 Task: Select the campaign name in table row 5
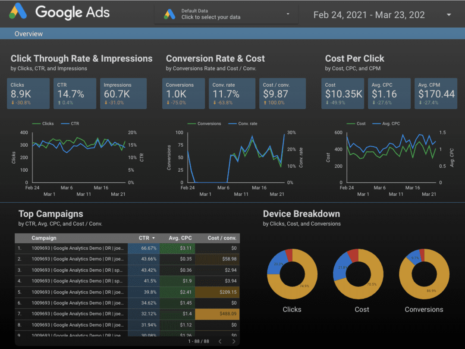pos(78,292)
